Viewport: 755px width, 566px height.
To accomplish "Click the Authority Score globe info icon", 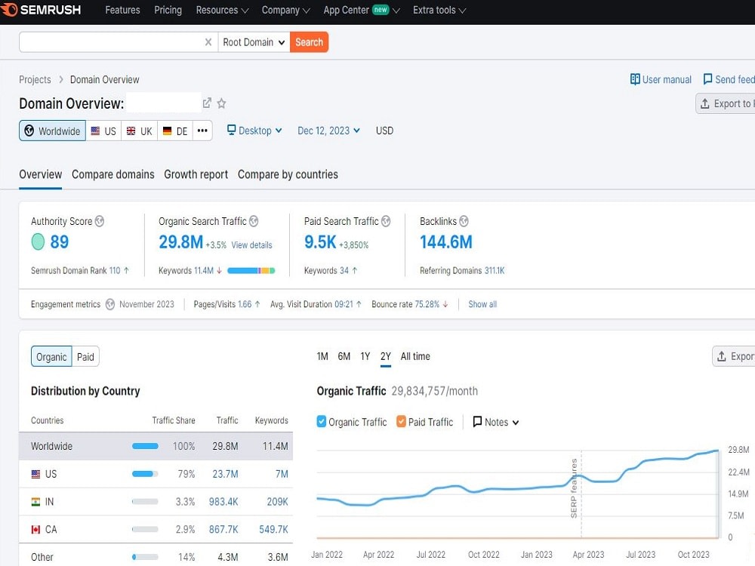I will [100, 221].
